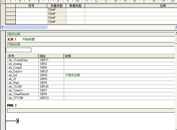
Task: Select the sbr_Init symbol entry
Action: (23, 75)
